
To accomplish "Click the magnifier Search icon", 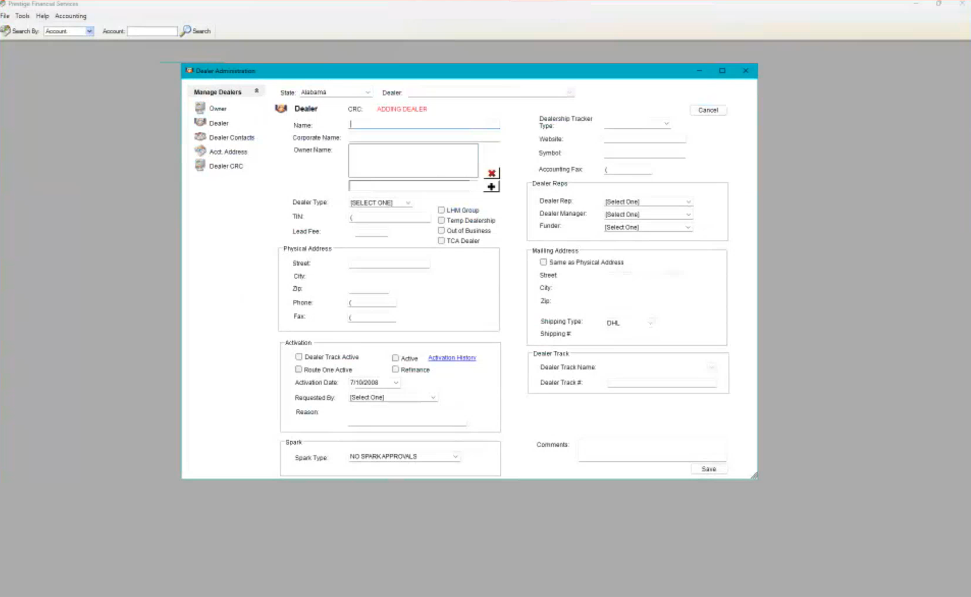I will click(185, 31).
